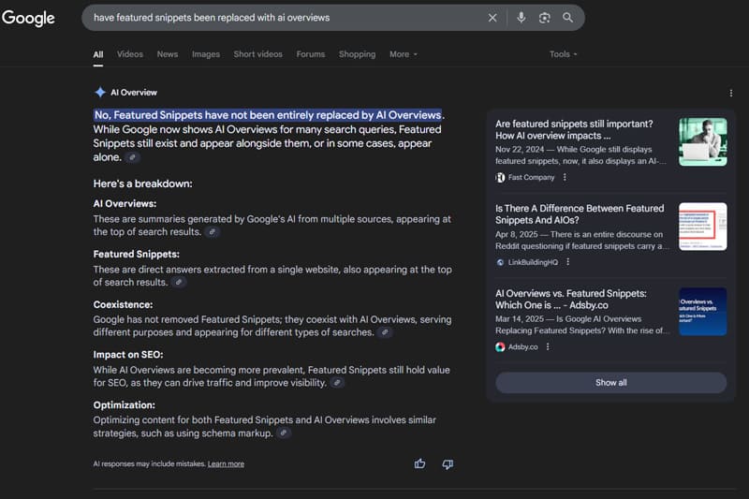This screenshot has width=749, height=499.
Task: Click the Show all sources button
Action: (611, 383)
